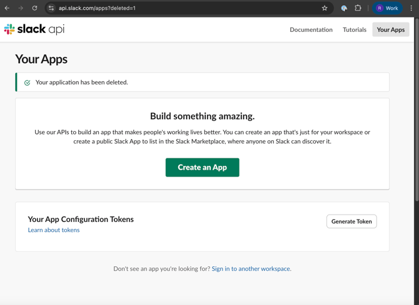Reload the current page
This screenshot has width=419, height=305.
point(35,8)
